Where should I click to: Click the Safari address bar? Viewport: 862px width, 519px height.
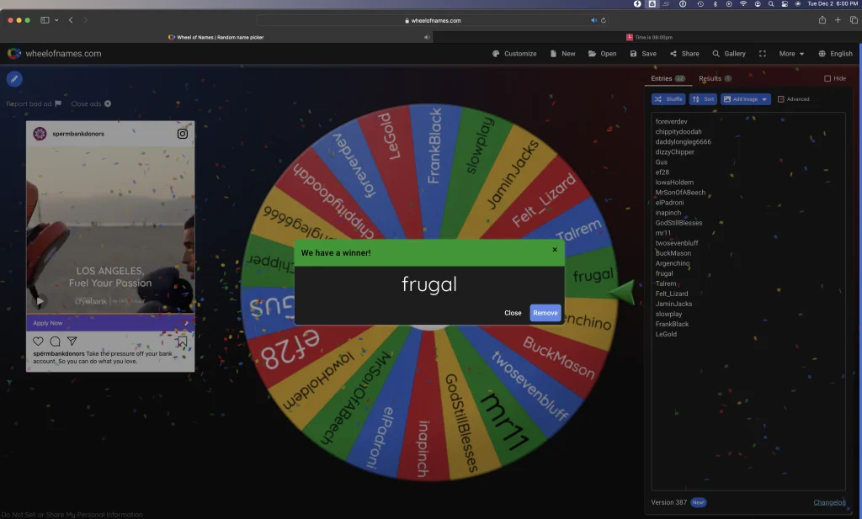coord(434,20)
